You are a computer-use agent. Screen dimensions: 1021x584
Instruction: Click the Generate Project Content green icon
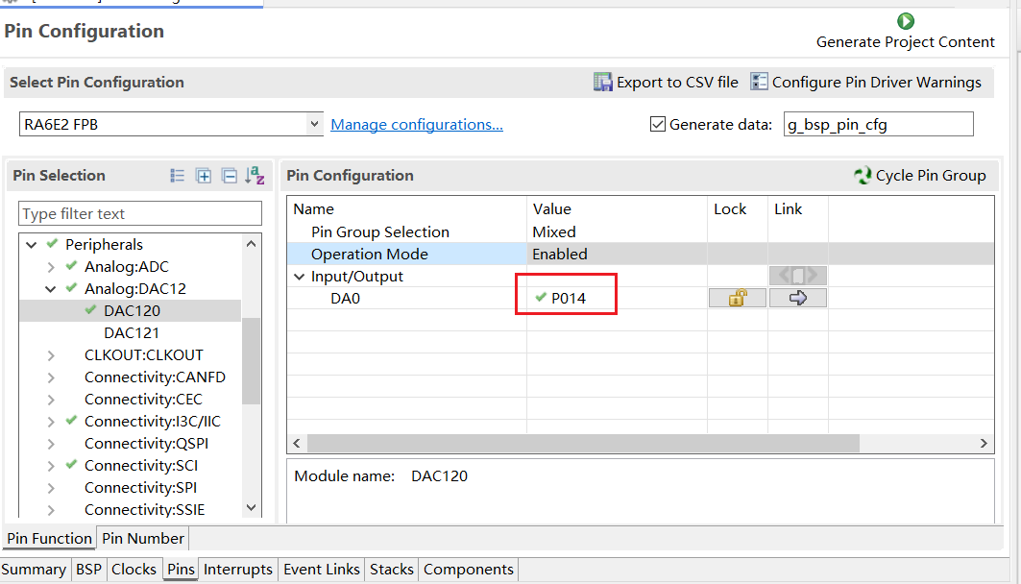coord(905,21)
